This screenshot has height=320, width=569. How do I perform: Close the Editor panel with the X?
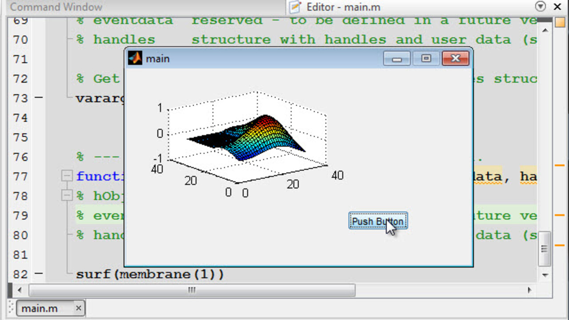pos(557,7)
